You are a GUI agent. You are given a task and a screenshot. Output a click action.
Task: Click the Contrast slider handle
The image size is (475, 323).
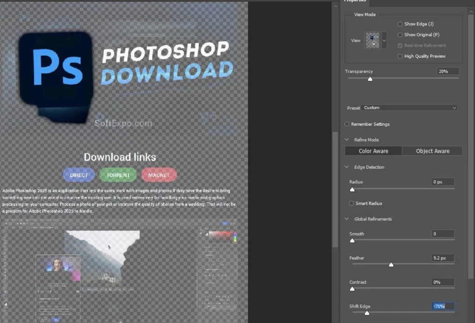352,289
